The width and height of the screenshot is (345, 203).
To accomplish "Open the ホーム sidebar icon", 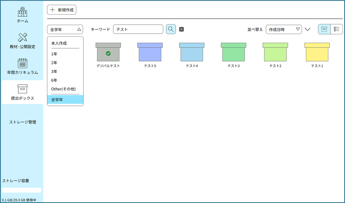I will point(23,12).
